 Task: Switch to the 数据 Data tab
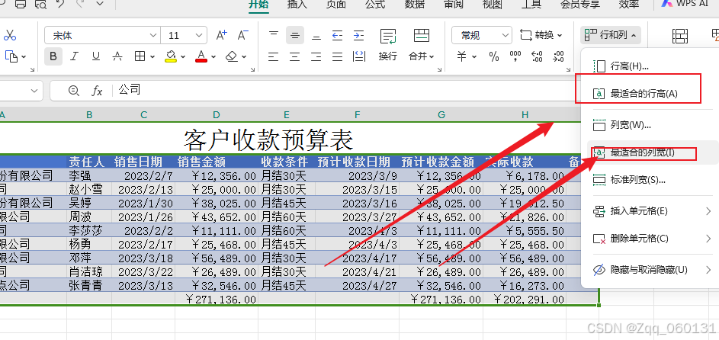[415, 4]
